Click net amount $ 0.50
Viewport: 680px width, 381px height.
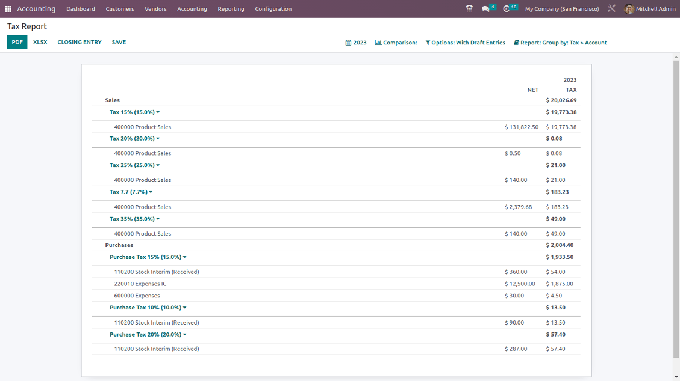513,153
